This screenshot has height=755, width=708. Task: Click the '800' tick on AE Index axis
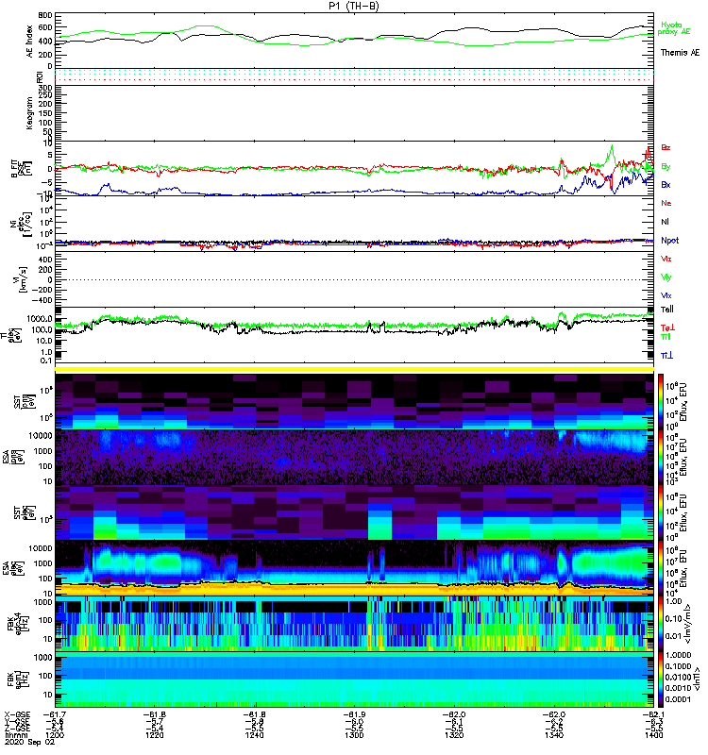click(x=45, y=15)
